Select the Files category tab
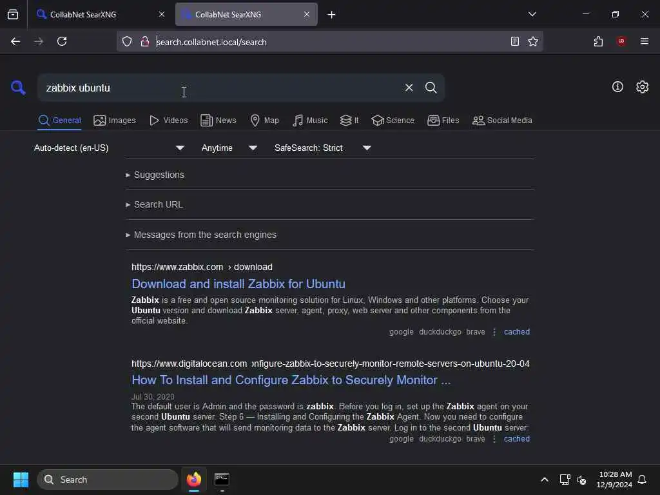Image resolution: width=660 pixels, height=495 pixels. [443, 121]
